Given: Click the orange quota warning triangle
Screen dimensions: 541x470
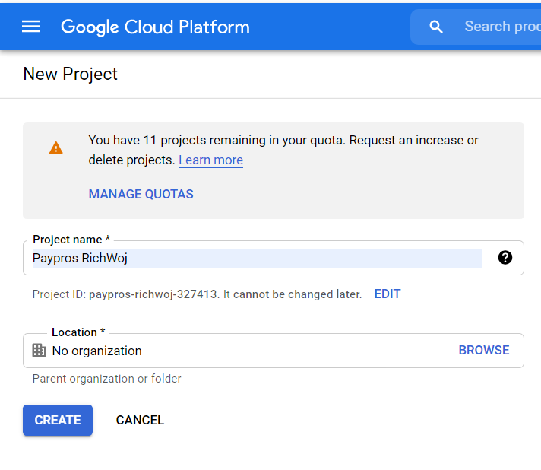Looking at the screenshot, I should tap(56, 148).
